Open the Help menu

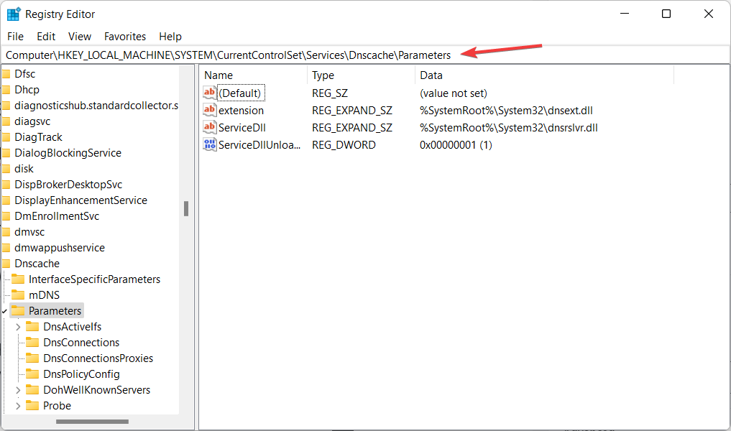(170, 37)
